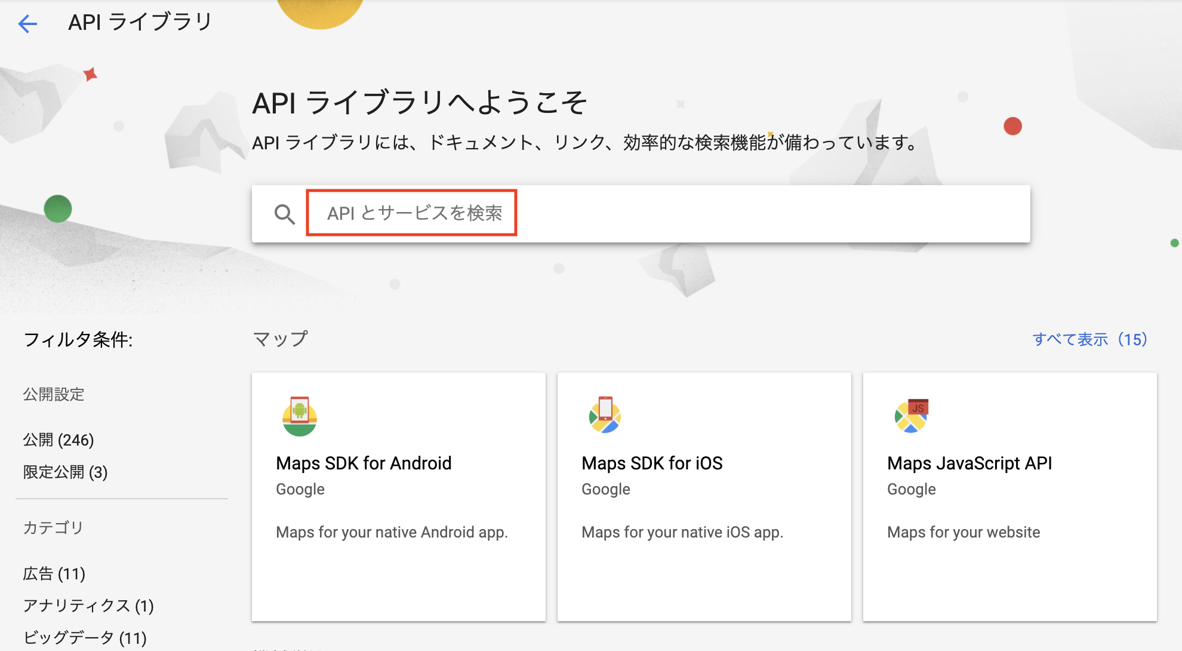
Task: Click the back arrow icon
Action: pyautogui.click(x=27, y=24)
